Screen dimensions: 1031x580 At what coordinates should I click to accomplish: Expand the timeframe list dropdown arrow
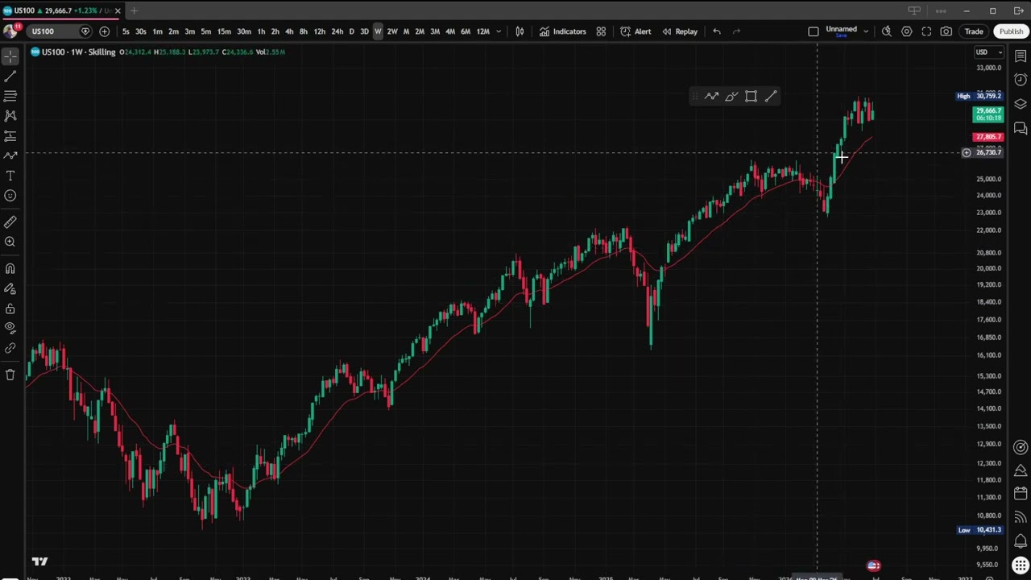tap(499, 31)
